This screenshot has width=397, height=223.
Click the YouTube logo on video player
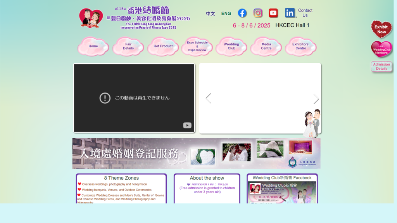tap(187, 125)
